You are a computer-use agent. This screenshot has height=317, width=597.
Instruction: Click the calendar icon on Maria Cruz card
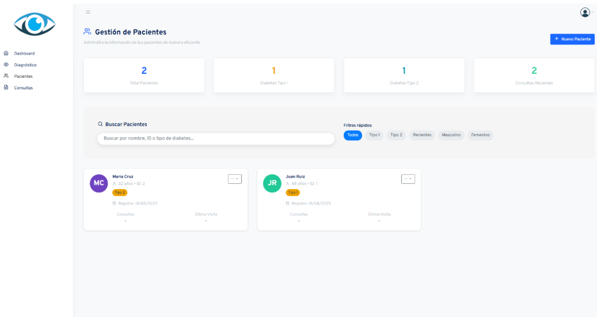tap(114, 203)
